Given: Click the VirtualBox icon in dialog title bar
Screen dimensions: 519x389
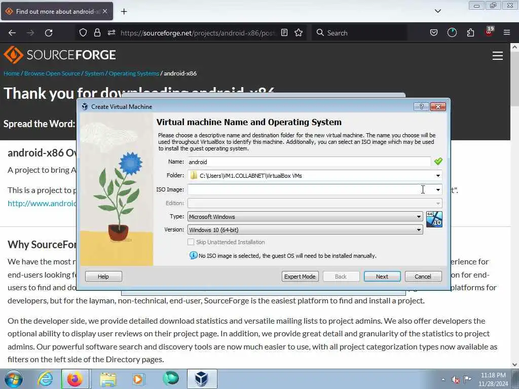Looking at the screenshot, I should coord(85,106).
